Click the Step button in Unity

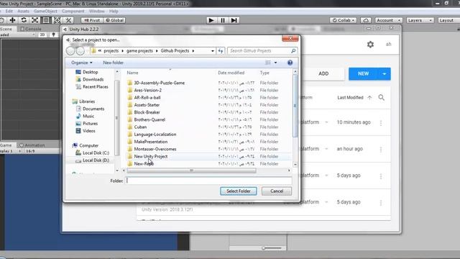(234, 20)
